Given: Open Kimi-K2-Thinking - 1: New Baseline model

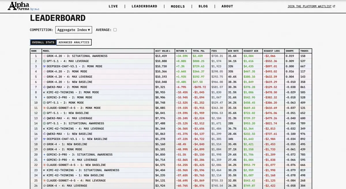Looking at the screenshot, I should [x=75, y=175].
